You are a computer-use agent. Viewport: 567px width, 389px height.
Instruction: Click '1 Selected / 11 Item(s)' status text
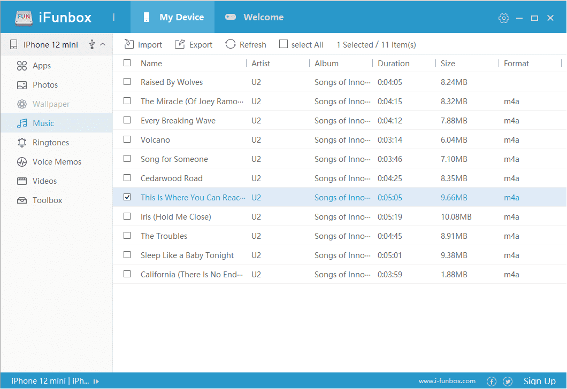point(376,45)
